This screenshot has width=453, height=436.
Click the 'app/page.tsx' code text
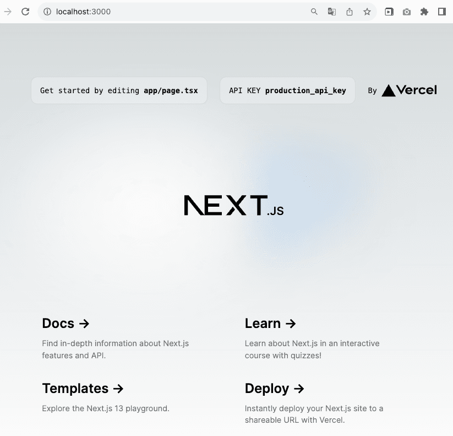tap(171, 90)
